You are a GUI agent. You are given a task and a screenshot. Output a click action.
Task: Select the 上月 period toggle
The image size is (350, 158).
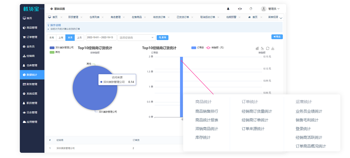(79, 38)
